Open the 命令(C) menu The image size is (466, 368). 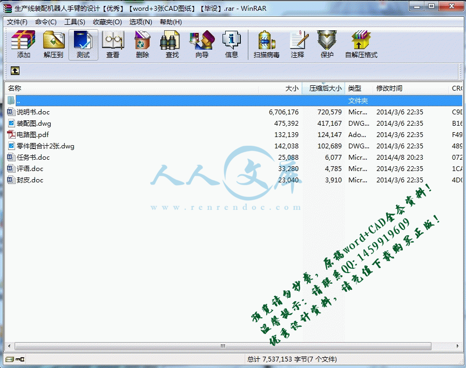click(46, 22)
